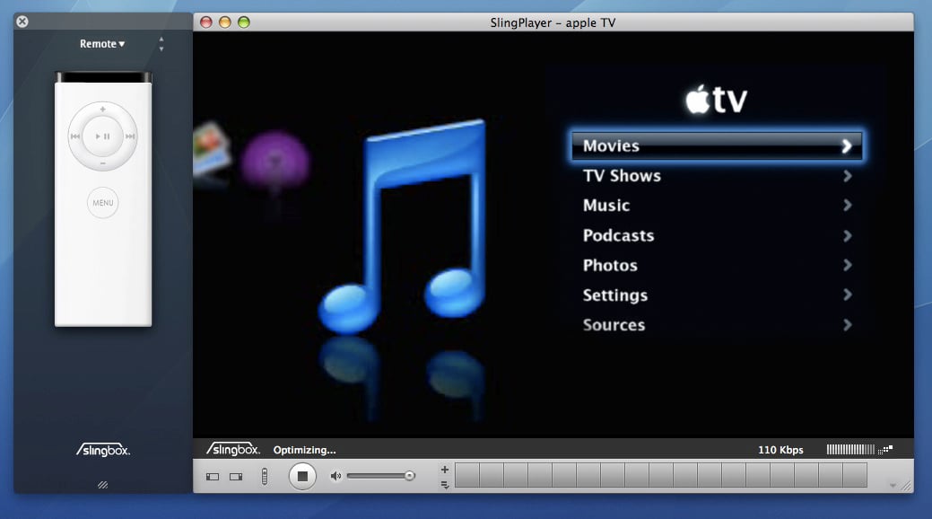The height and width of the screenshot is (519, 932).
Task: Click the add favorite plus icon
Action: click(445, 469)
